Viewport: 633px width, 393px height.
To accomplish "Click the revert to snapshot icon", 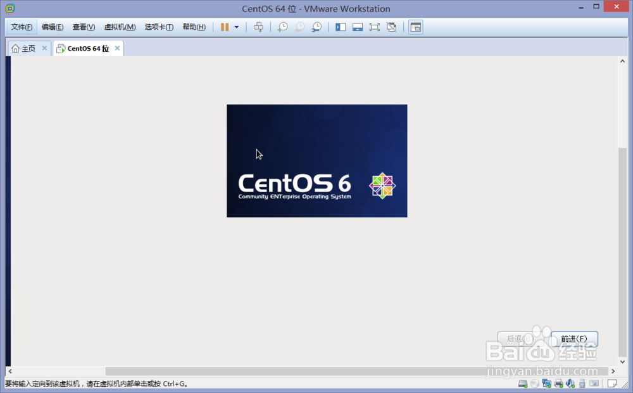I will pyautogui.click(x=299, y=27).
